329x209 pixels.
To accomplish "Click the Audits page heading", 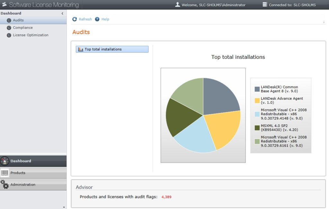I will [81, 32].
